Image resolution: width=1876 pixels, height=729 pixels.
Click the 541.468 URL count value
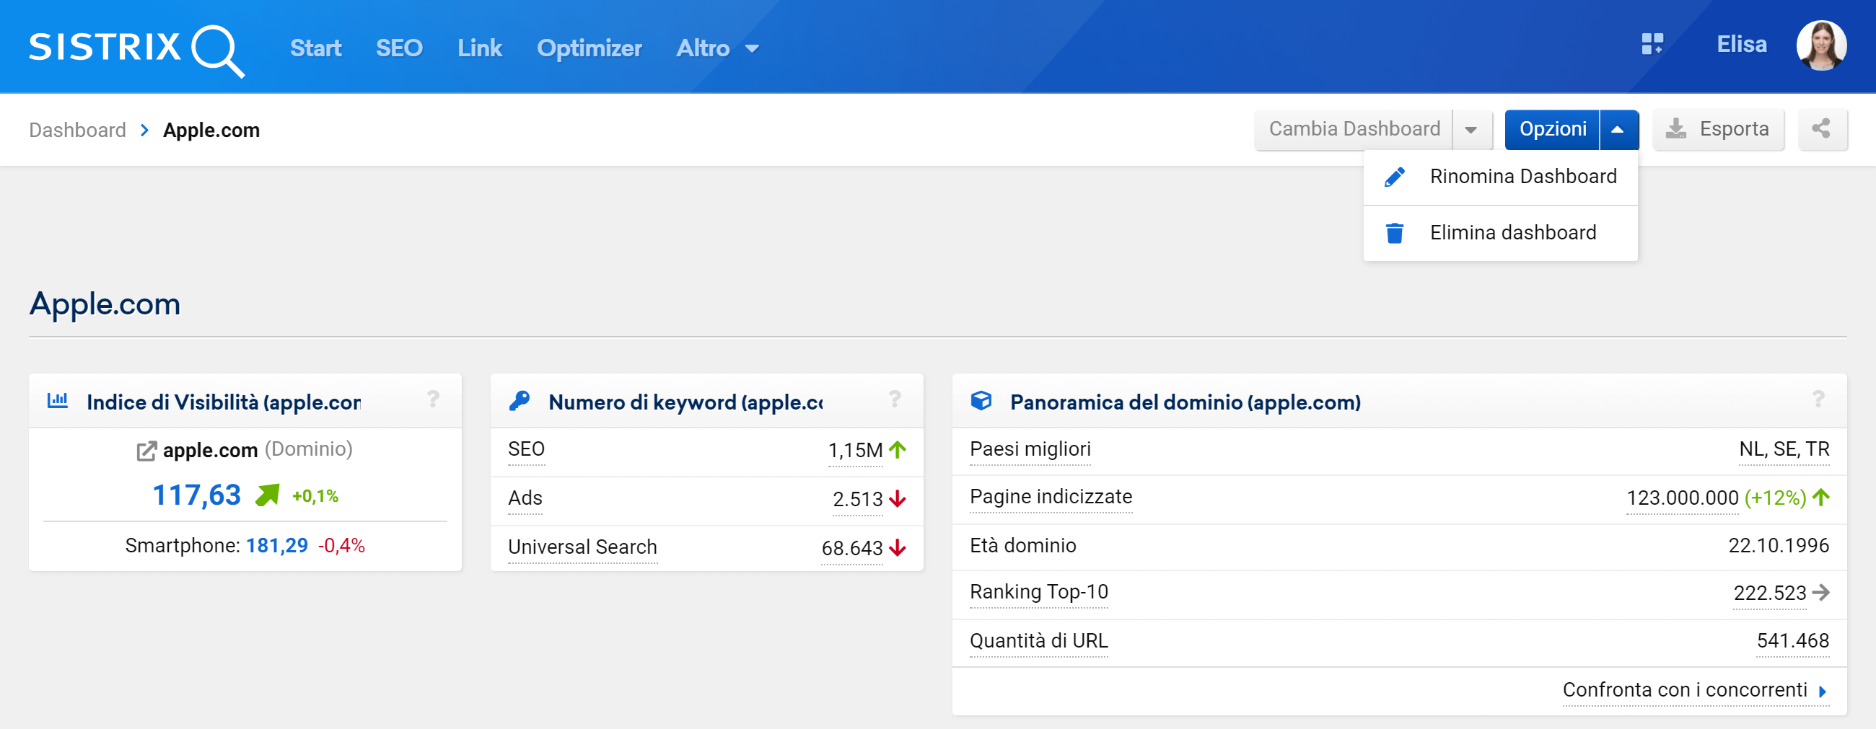click(x=1792, y=641)
